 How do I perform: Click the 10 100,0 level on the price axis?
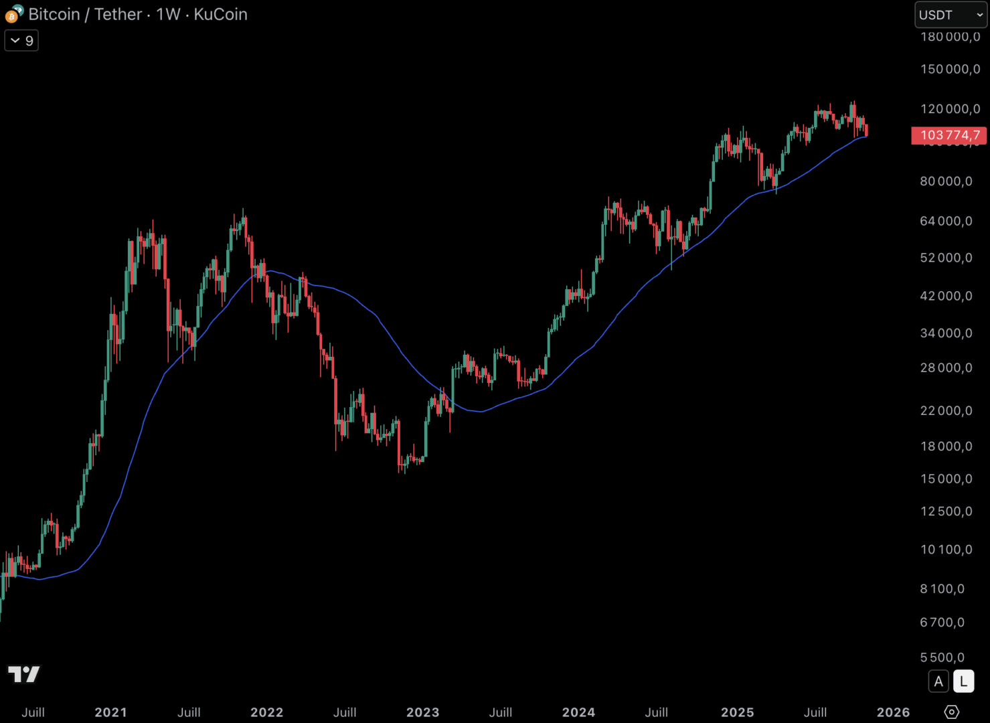click(x=946, y=550)
